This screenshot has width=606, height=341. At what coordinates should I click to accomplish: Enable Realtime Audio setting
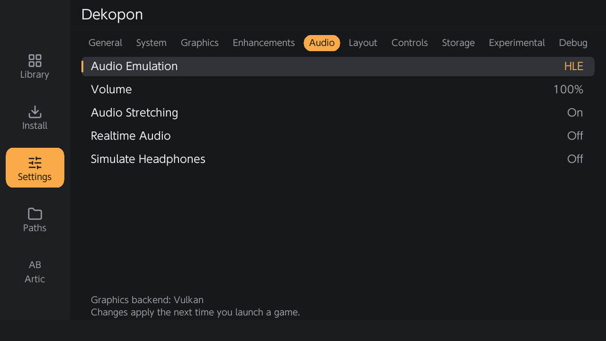click(338, 136)
